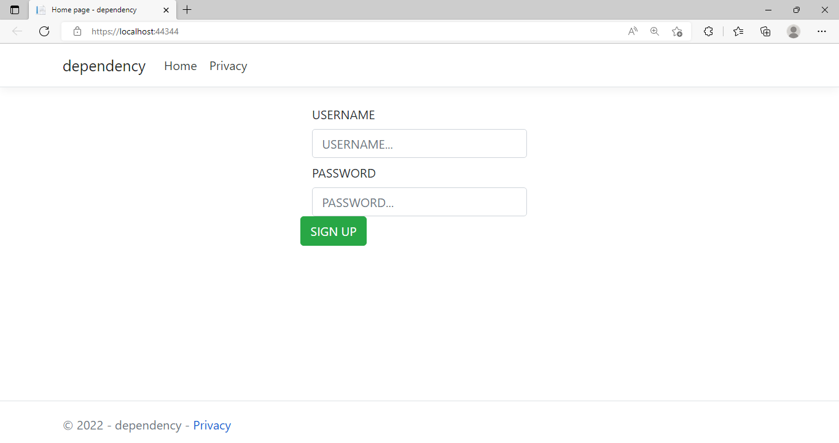
Task: Focus the USERNAME input field
Action: tap(419, 144)
